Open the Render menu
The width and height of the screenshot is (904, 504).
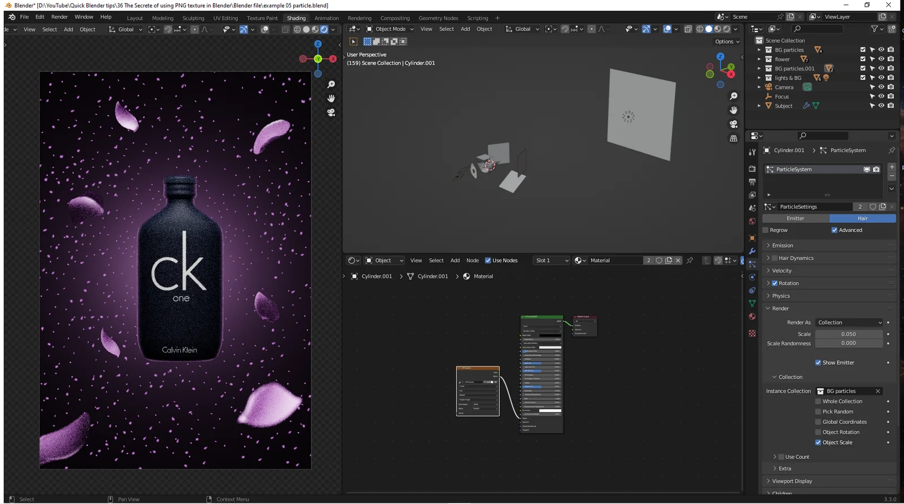(59, 17)
